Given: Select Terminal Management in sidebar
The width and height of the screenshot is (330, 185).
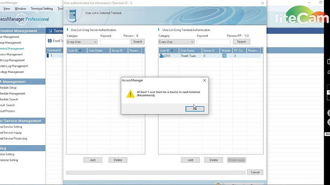Looking at the screenshot, I should pos(12,49).
